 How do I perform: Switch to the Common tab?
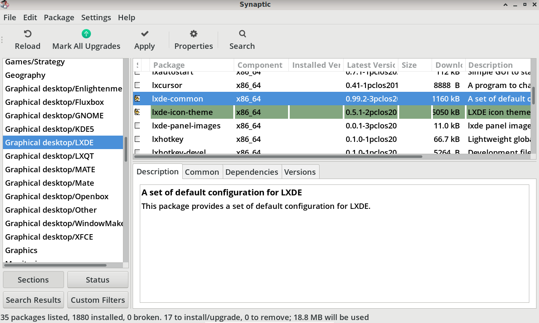pyautogui.click(x=202, y=172)
